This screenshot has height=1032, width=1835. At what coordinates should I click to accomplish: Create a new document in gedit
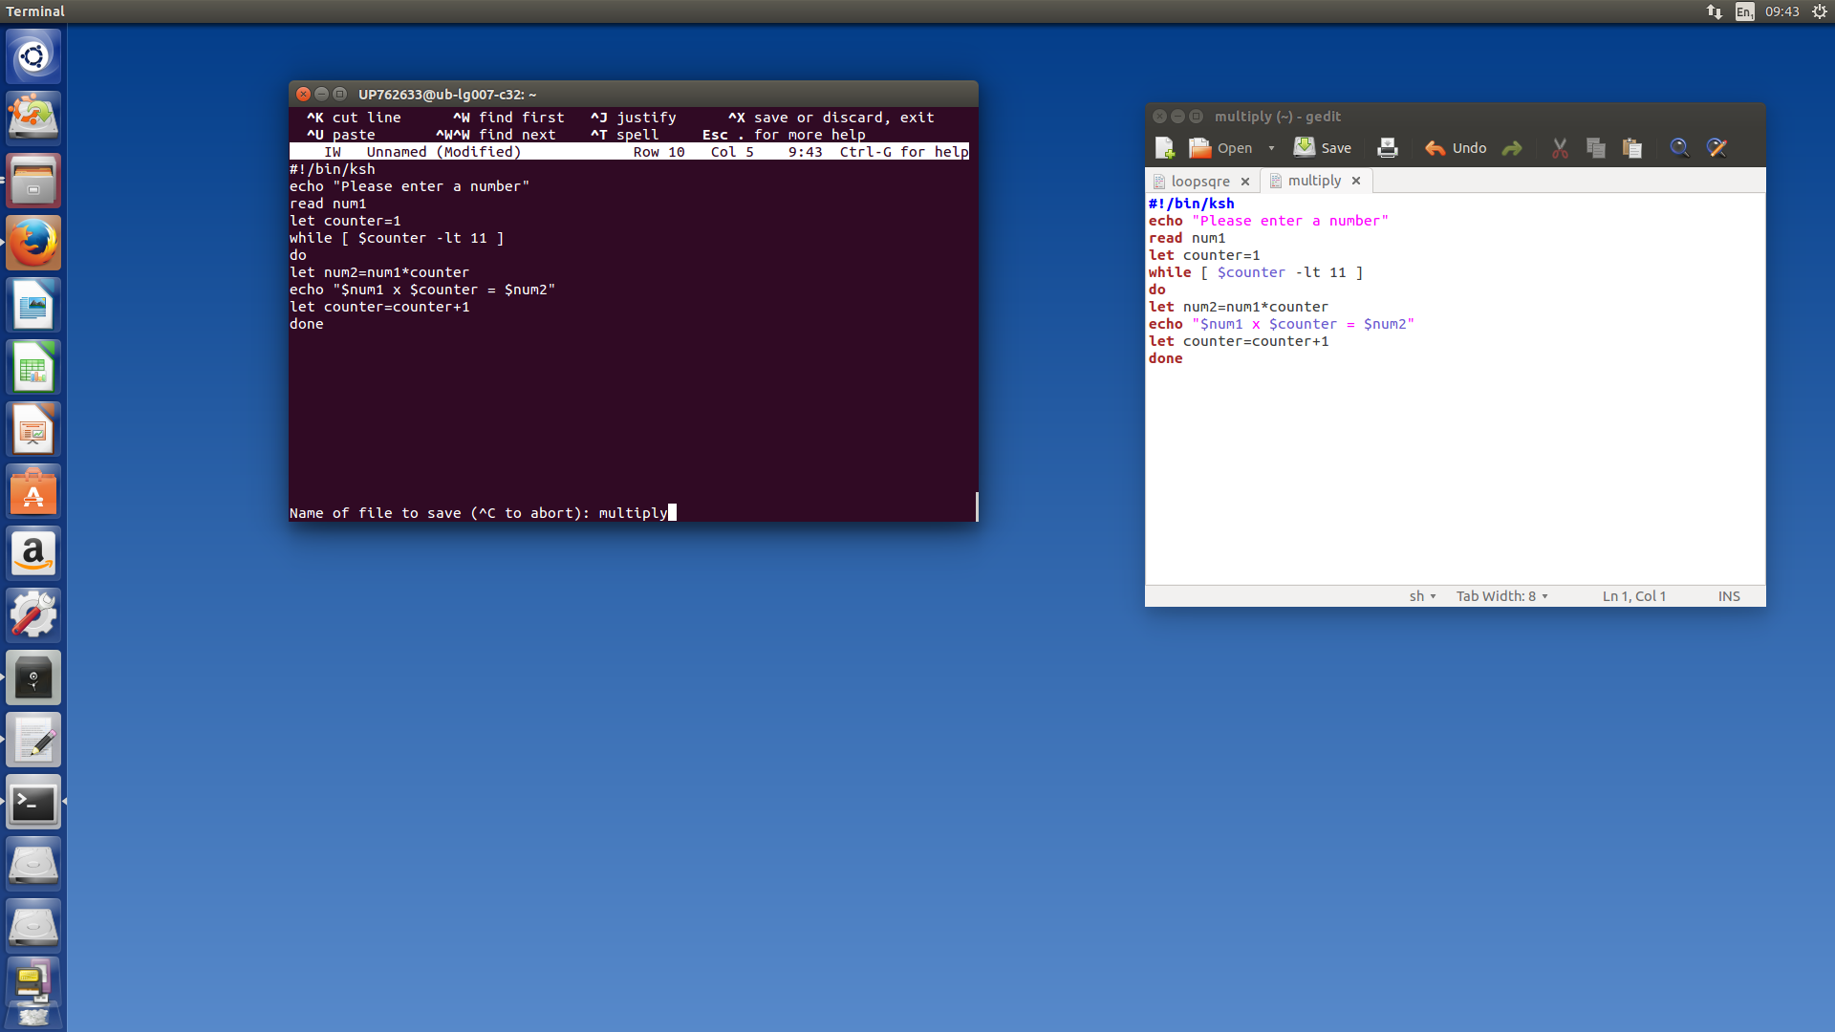(1164, 148)
